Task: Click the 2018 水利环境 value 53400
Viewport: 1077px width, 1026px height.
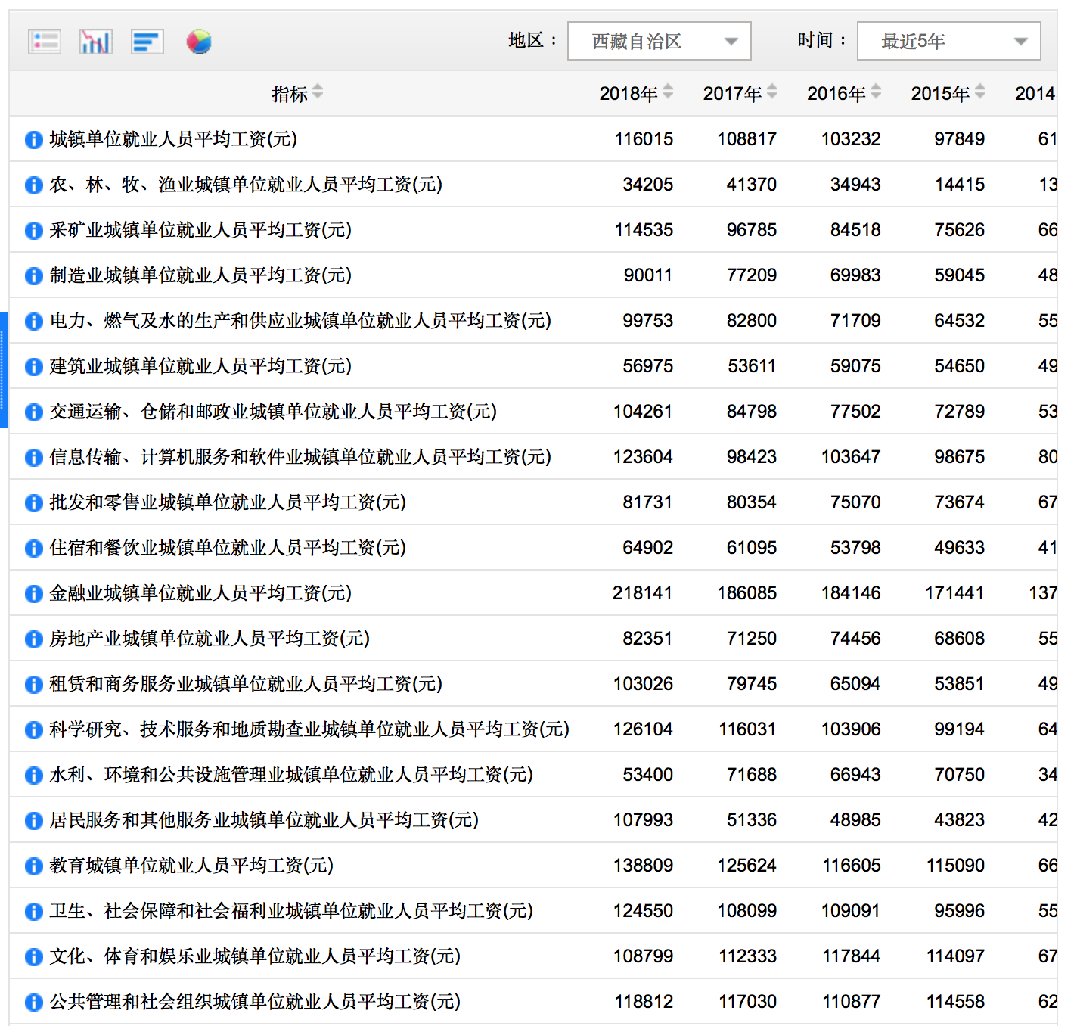Action: [x=648, y=775]
